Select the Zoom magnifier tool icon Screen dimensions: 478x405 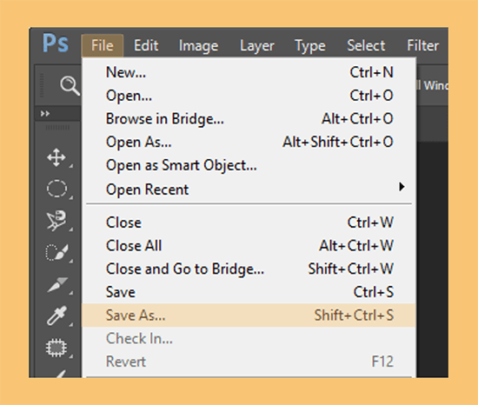[x=70, y=86]
